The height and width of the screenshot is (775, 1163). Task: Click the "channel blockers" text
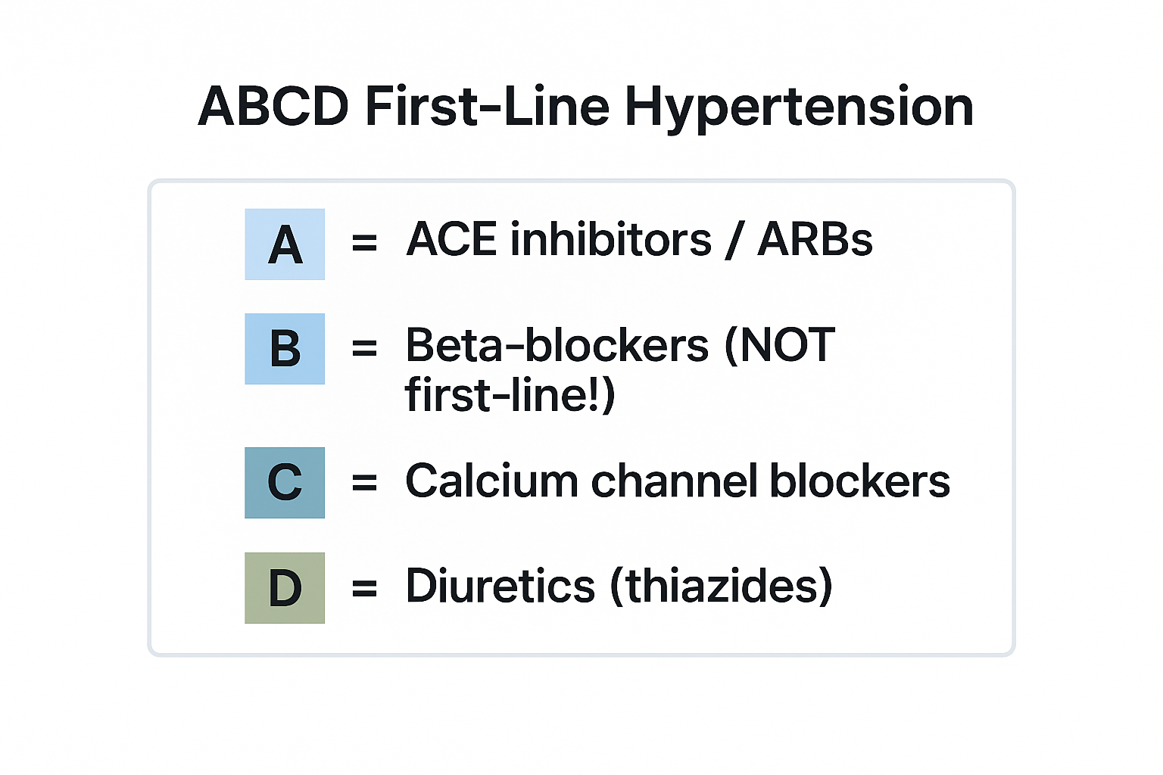[770, 481]
